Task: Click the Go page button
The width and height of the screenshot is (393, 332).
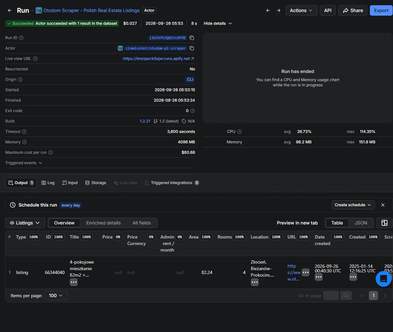Action: pyautogui.click(x=346, y=296)
